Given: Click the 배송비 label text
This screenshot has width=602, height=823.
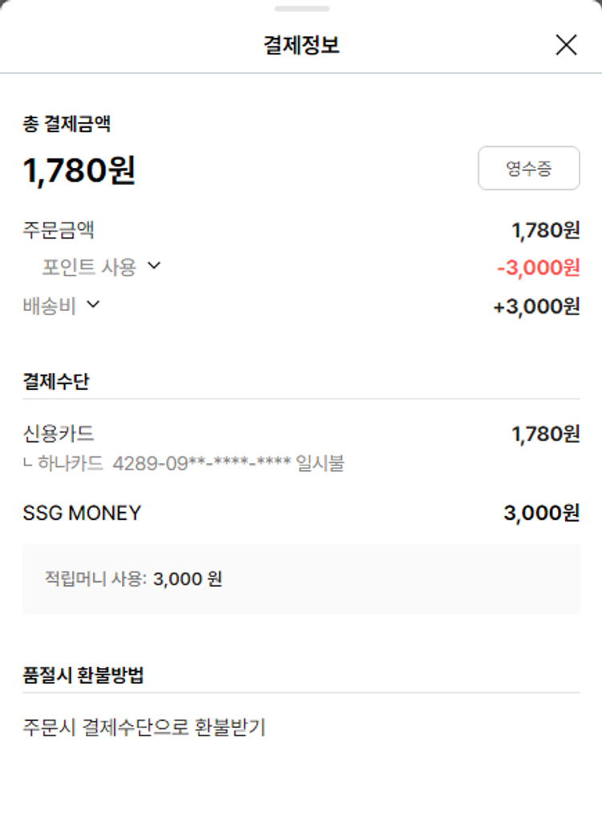Looking at the screenshot, I should 49,306.
